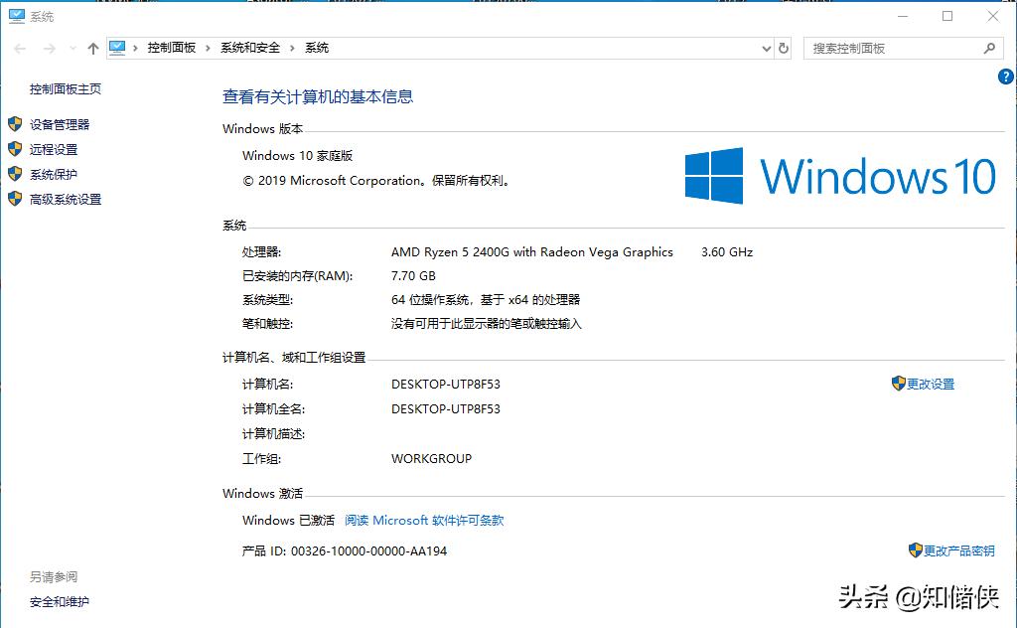
Task: Open 远程设置 from the sidebar
Action: (55, 149)
